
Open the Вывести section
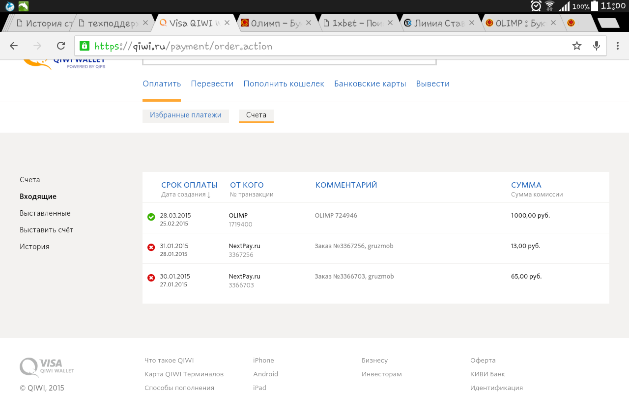point(433,84)
